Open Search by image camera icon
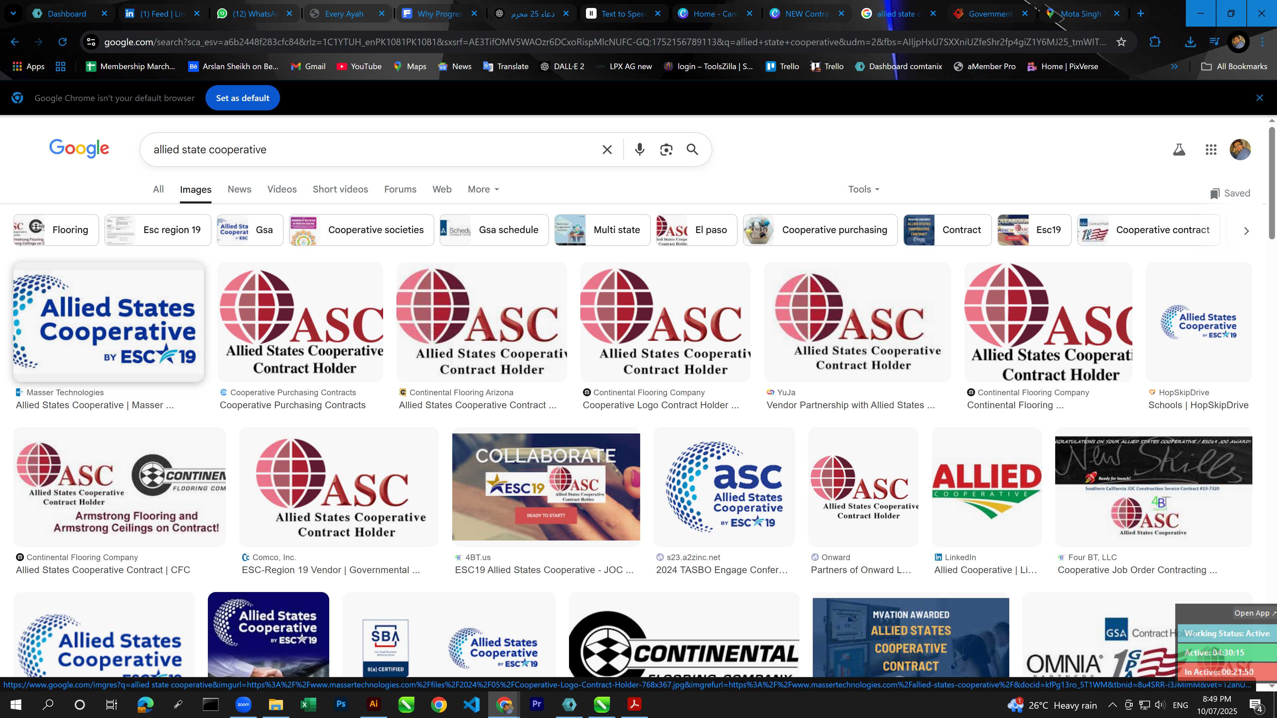This screenshot has height=718, width=1277. (x=666, y=150)
